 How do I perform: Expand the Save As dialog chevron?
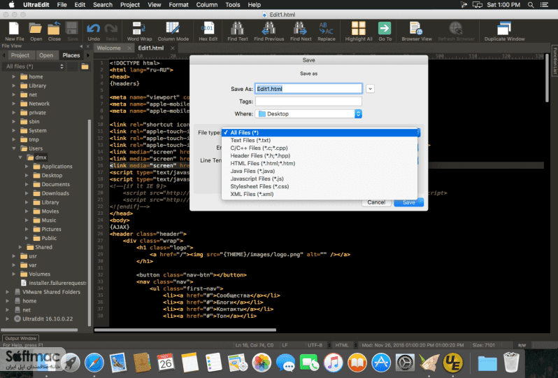click(370, 89)
